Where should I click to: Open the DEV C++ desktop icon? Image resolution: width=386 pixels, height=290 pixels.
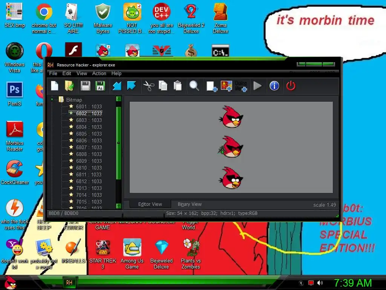[x=161, y=18]
